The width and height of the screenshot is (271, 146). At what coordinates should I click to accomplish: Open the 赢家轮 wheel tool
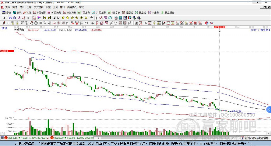141,13
